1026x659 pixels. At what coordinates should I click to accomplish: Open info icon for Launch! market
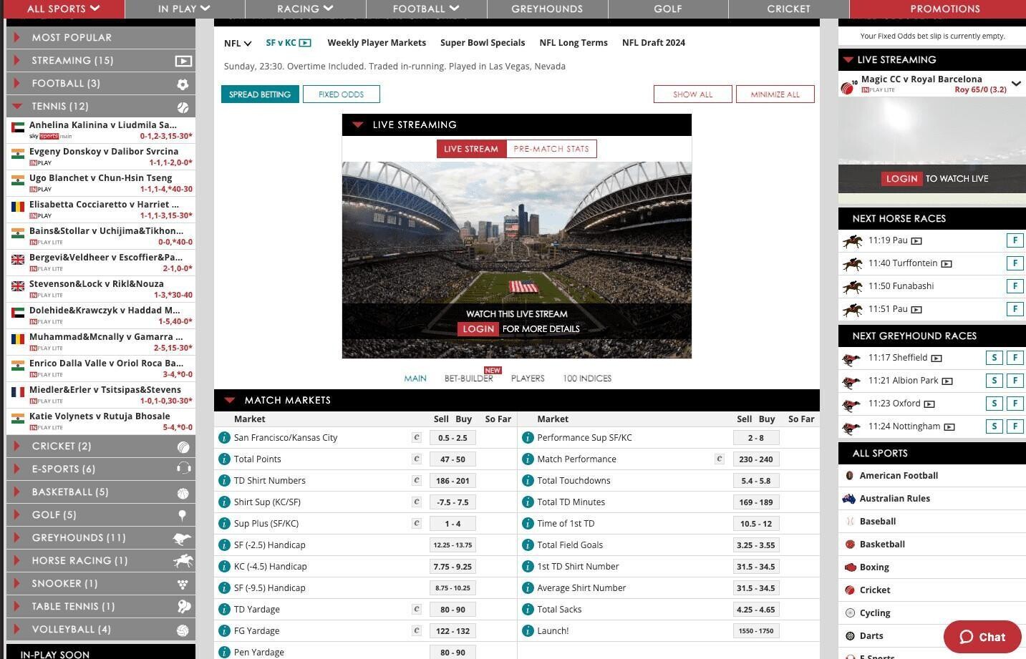click(x=528, y=630)
